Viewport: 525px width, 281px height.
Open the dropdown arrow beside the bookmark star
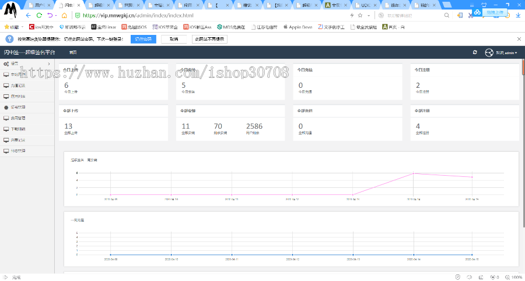point(369,15)
